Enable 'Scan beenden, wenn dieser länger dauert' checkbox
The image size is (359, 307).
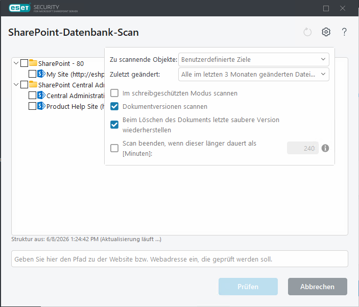pyautogui.click(x=114, y=148)
